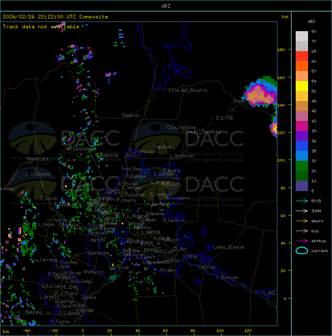This screenshot has height=336, width=332.
Task: Click the 'Potrerillos' map label
Action: (x=67, y=220)
